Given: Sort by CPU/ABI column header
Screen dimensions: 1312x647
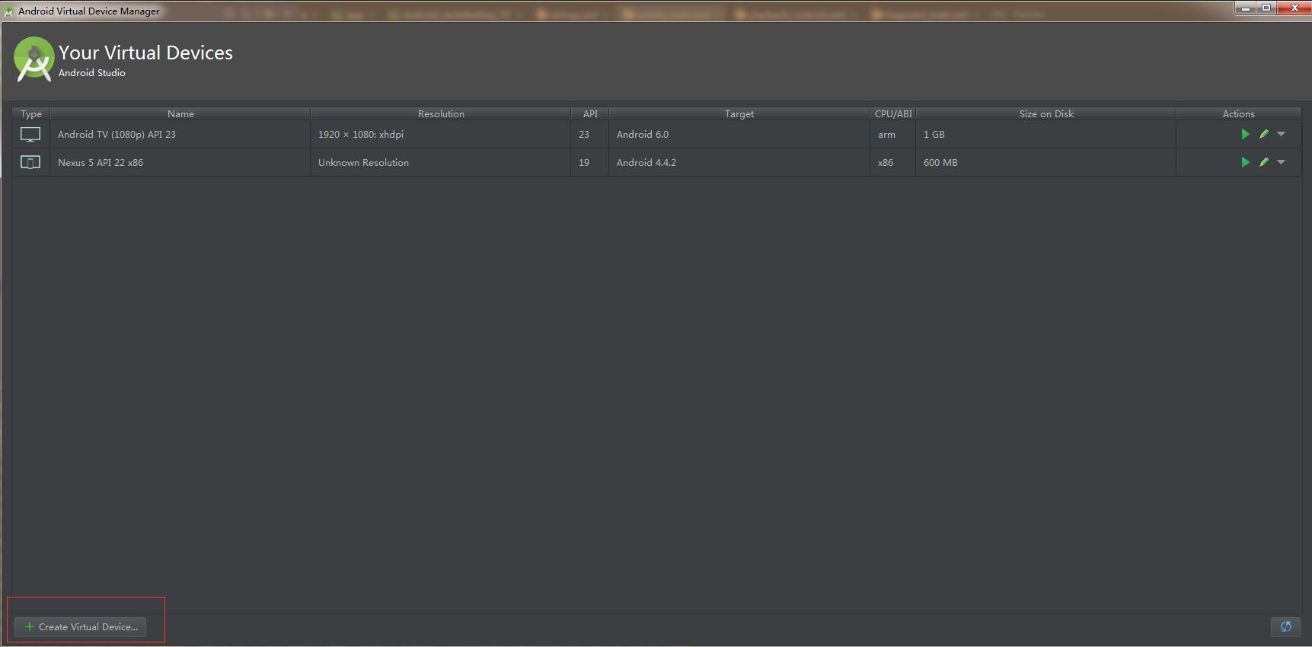Looking at the screenshot, I should coord(893,113).
